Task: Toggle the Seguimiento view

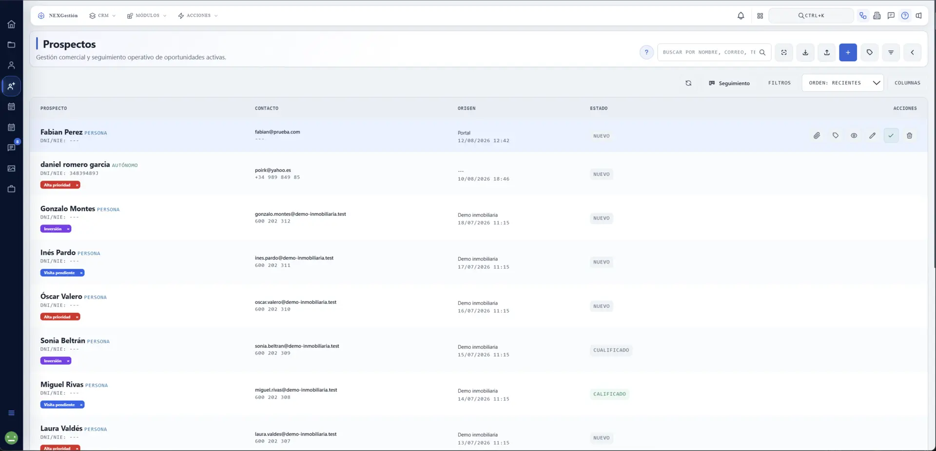Action: (x=729, y=83)
